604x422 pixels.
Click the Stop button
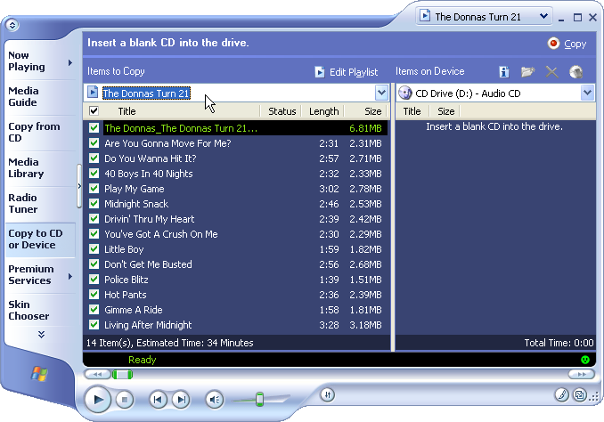point(124,400)
